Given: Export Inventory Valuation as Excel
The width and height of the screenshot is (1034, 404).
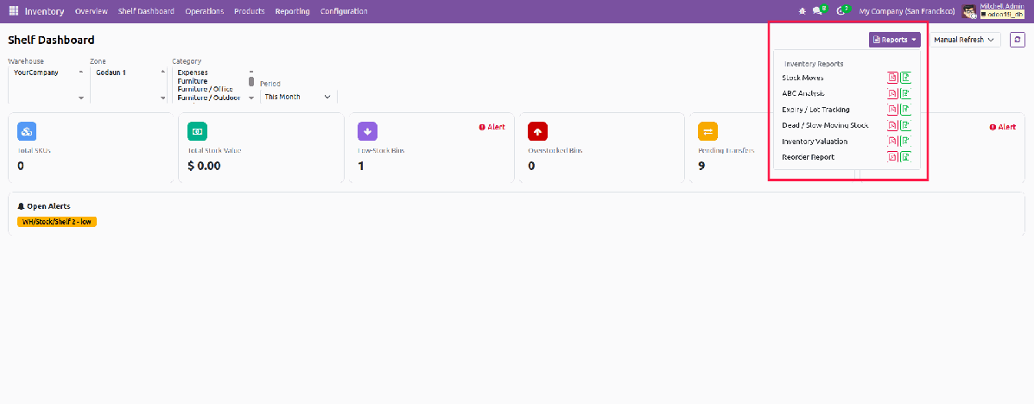Looking at the screenshot, I should (x=906, y=141).
